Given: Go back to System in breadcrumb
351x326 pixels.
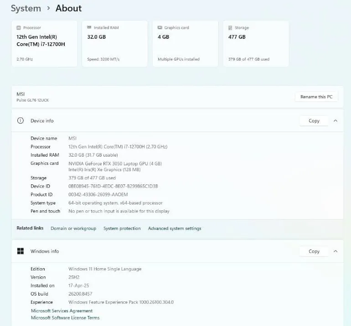Looking at the screenshot, I should click(x=26, y=8).
